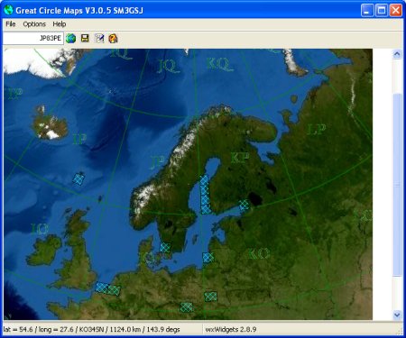Click the KO grid label on map
The width and height of the screenshot is (406, 338).
pos(258,254)
